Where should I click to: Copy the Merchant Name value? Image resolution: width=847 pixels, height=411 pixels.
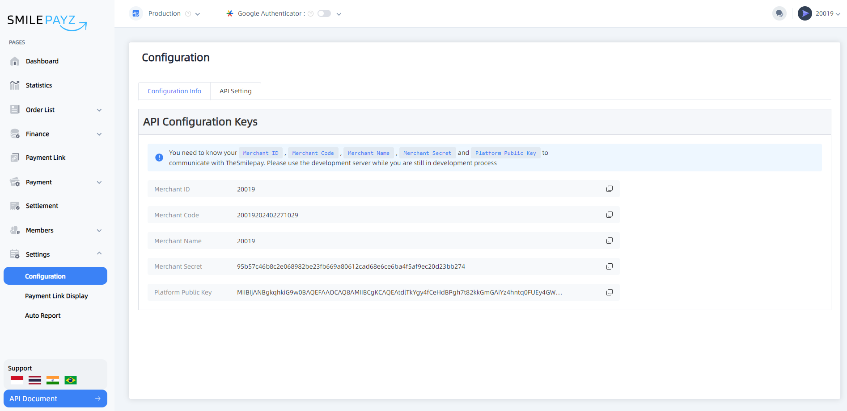(x=609, y=241)
